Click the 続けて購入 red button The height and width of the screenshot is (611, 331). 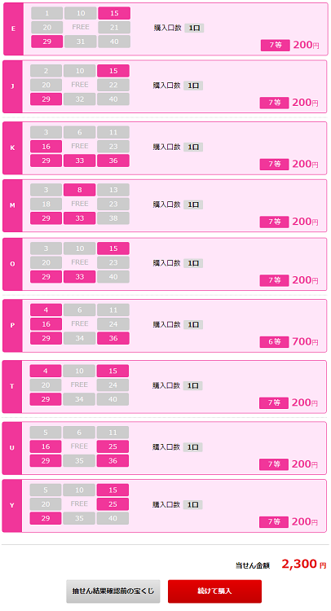[x=214, y=591]
